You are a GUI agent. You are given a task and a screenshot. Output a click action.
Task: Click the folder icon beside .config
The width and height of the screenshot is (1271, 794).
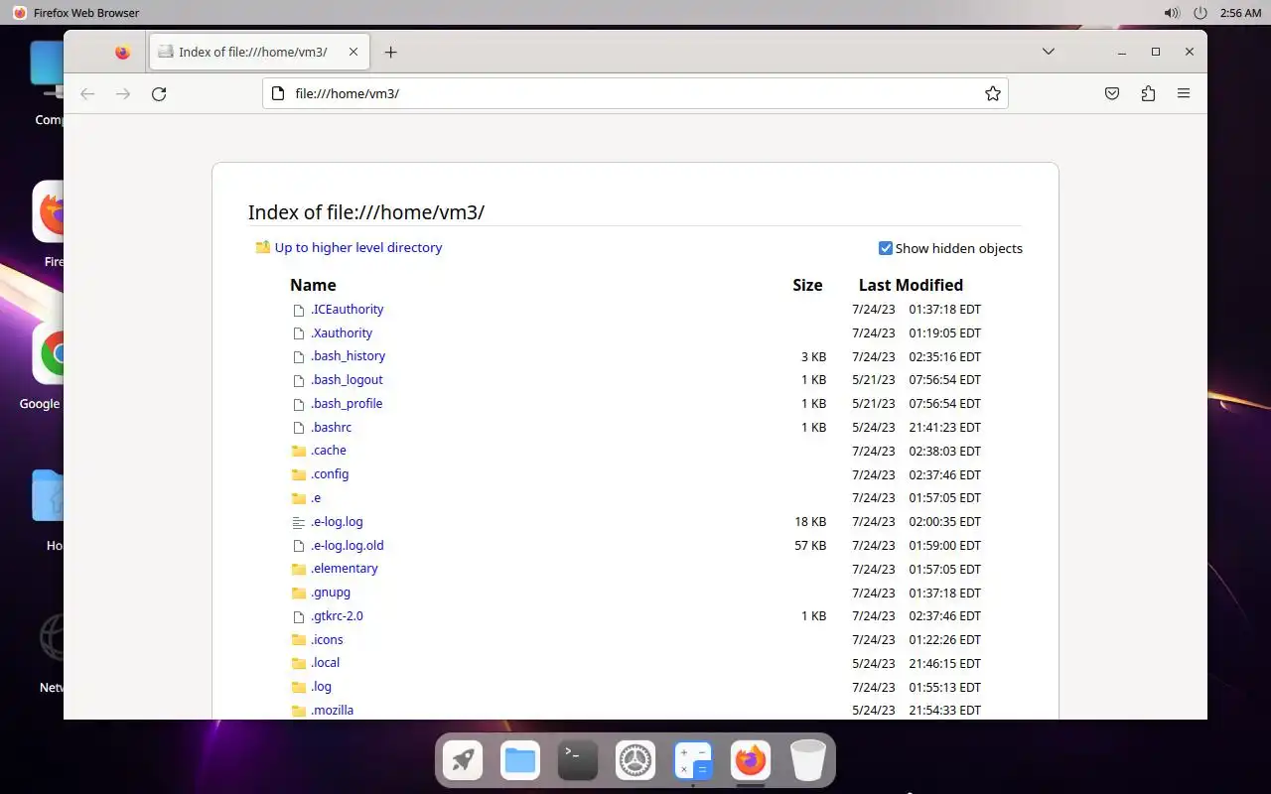(299, 474)
